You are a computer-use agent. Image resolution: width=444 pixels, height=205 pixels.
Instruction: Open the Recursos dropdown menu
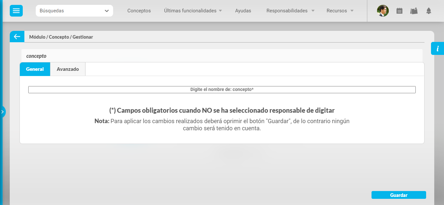pos(340,11)
